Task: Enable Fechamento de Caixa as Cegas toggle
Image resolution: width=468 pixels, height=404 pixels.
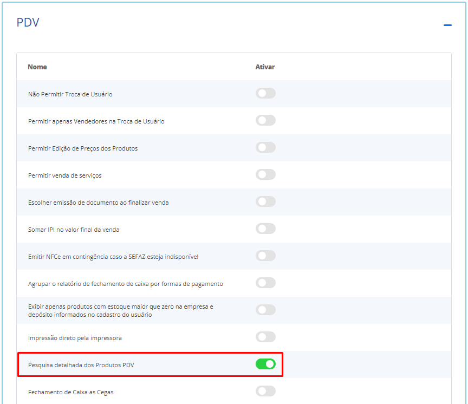Action: [265, 392]
